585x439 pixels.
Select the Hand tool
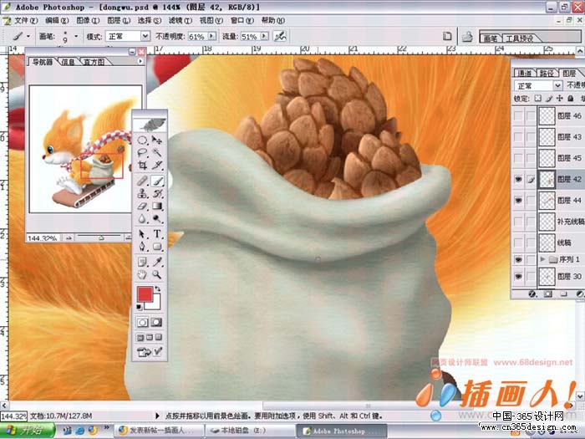point(142,275)
